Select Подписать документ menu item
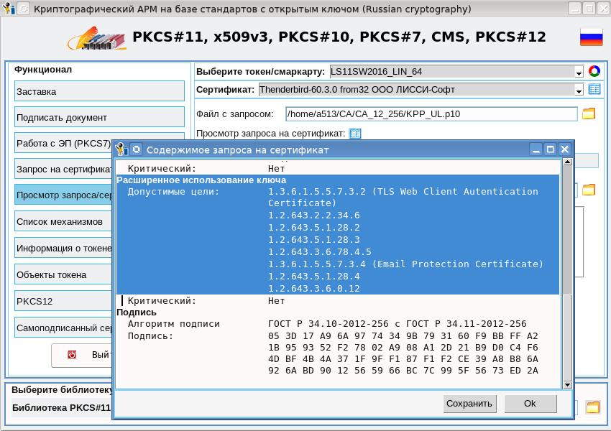Viewport: 611px width, 431px height. [99, 117]
